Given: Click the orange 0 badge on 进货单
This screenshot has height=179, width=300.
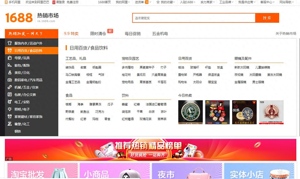Looking at the screenshot, I should 147,2.
